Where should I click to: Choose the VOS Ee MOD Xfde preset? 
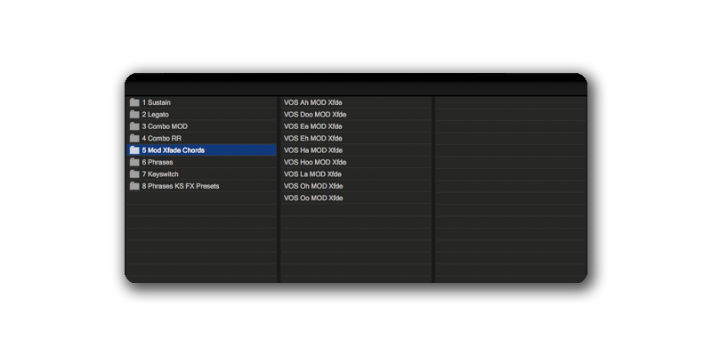312,126
